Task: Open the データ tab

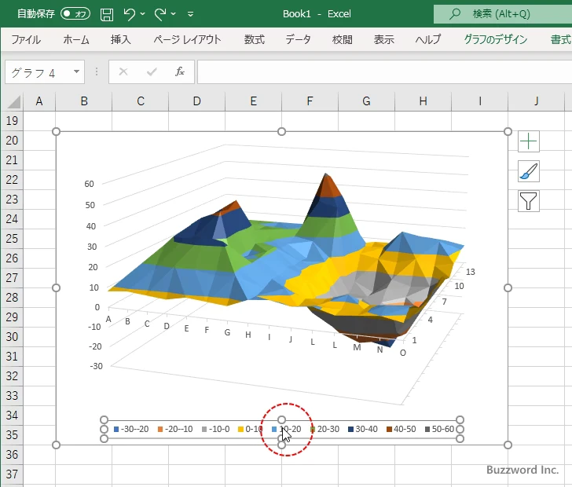Action: coord(298,39)
